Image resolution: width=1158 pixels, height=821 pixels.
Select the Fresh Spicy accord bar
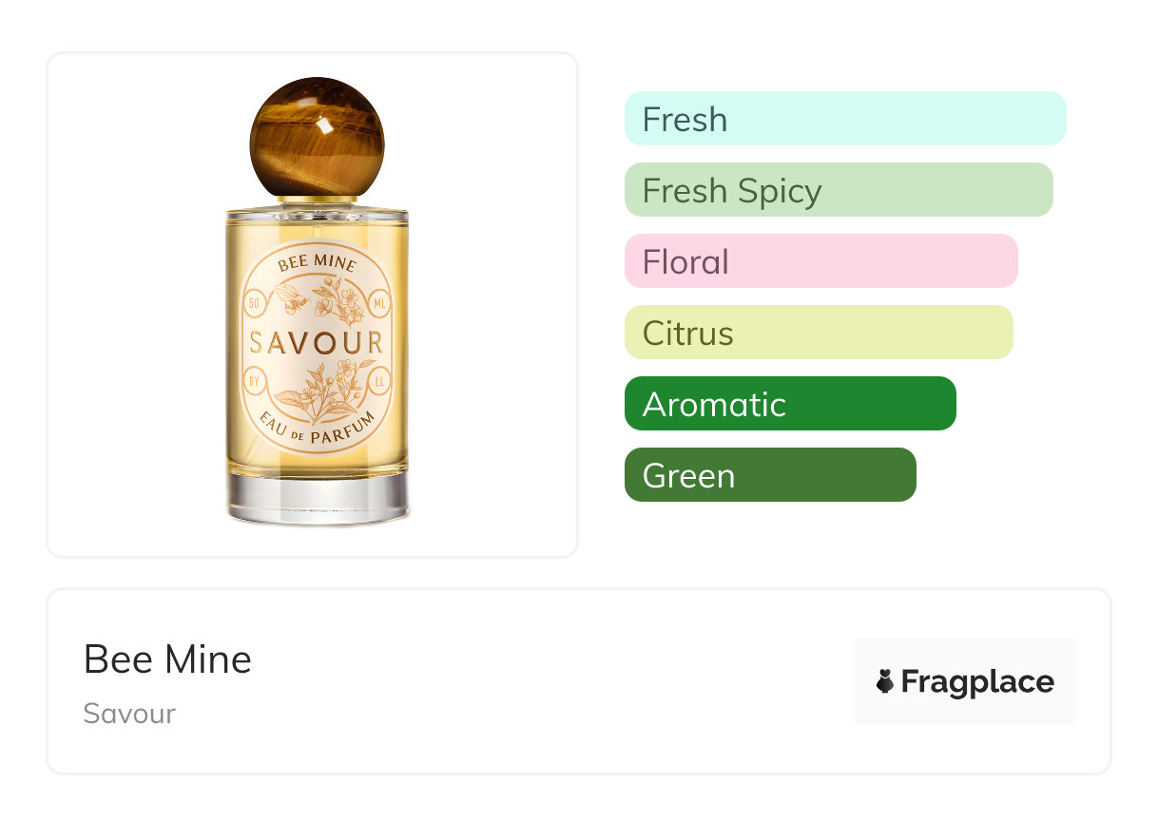pyautogui.click(x=838, y=190)
